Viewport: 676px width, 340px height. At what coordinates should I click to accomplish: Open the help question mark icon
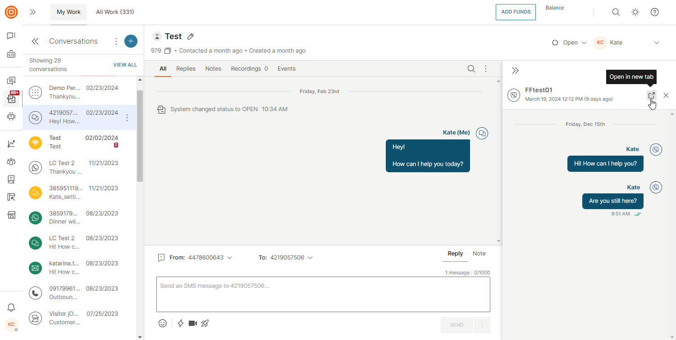[655, 12]
